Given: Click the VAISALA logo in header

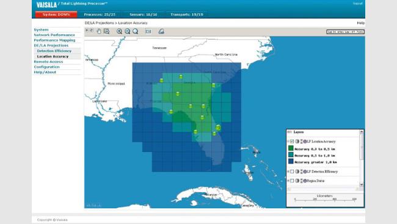Looking at the screenshot, I should tap(46, 4).
